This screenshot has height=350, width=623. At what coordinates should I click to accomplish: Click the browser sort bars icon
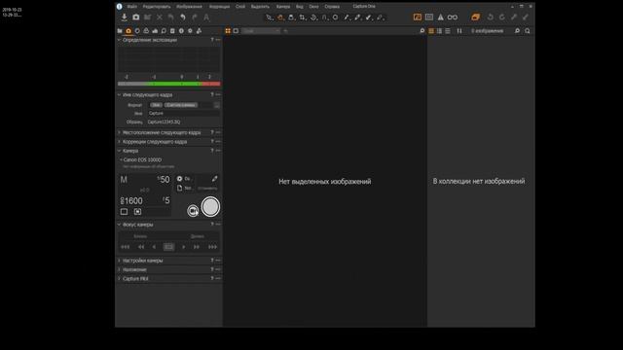(x=459, y=31)
